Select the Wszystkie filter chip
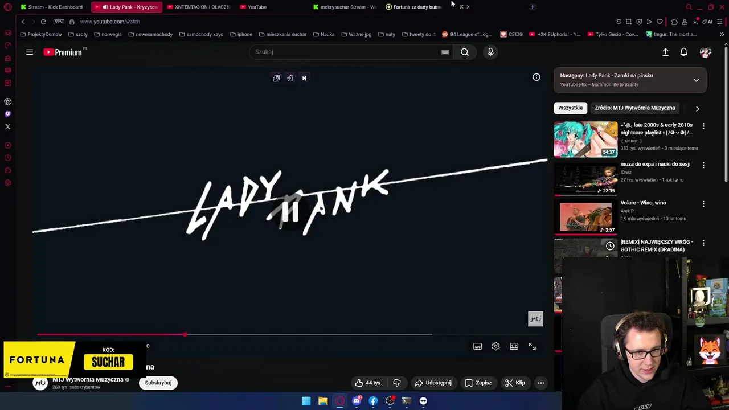Viewport: 729px width, 410px height. pyautogui.click(x=570, y=108)
